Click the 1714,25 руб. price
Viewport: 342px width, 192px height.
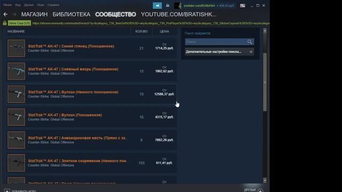pos(164,48)
